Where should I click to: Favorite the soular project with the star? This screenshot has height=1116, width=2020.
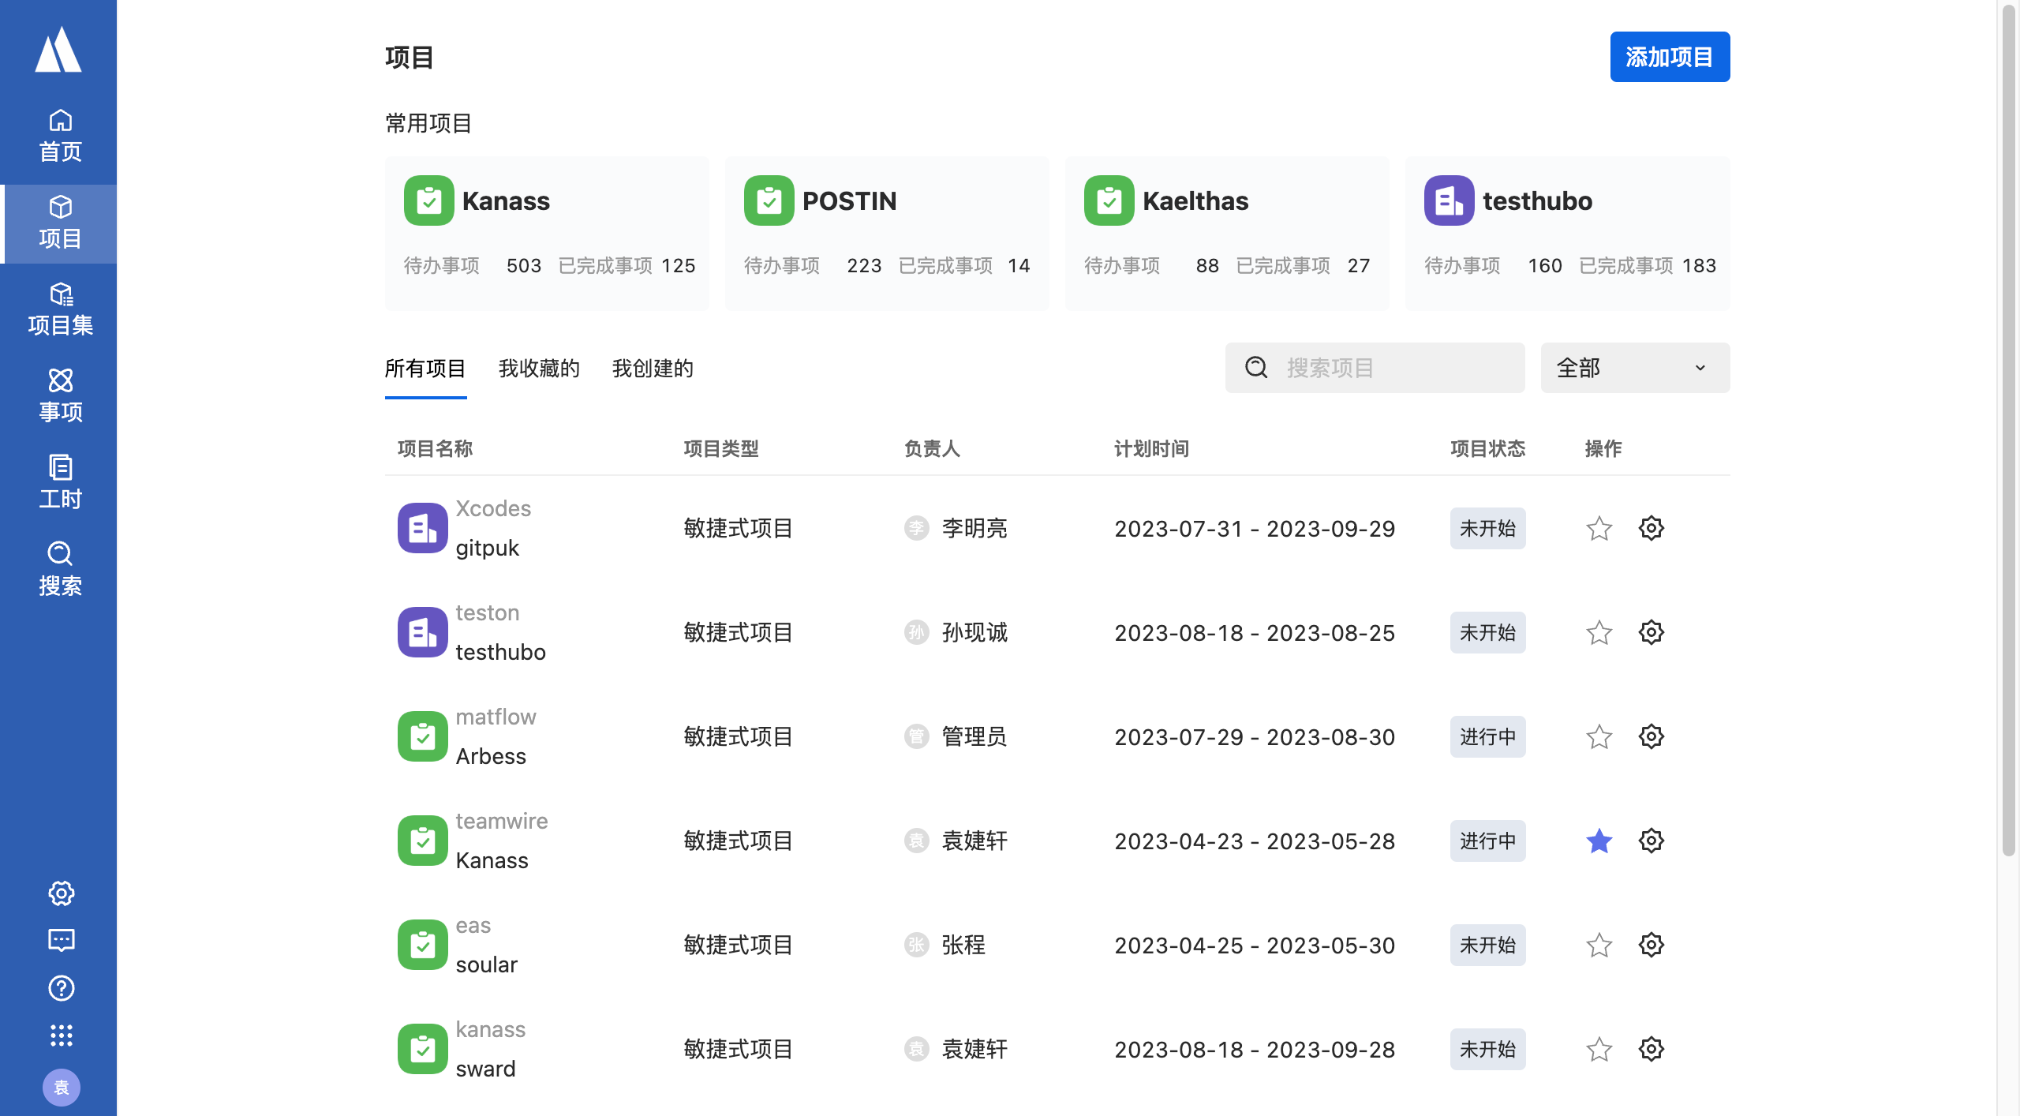[1599, 945]
